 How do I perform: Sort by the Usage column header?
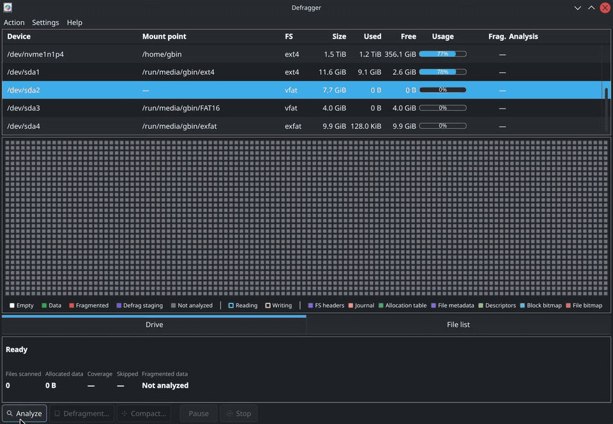pyautogui.click(x=443, y=36)
